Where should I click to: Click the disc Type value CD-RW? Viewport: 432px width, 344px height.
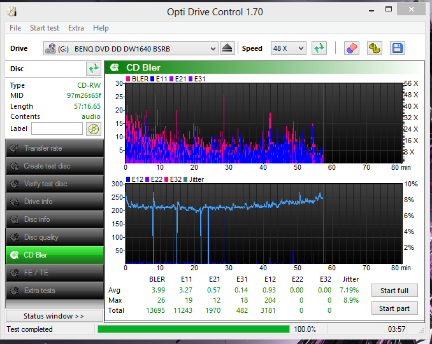coord(89,85)
